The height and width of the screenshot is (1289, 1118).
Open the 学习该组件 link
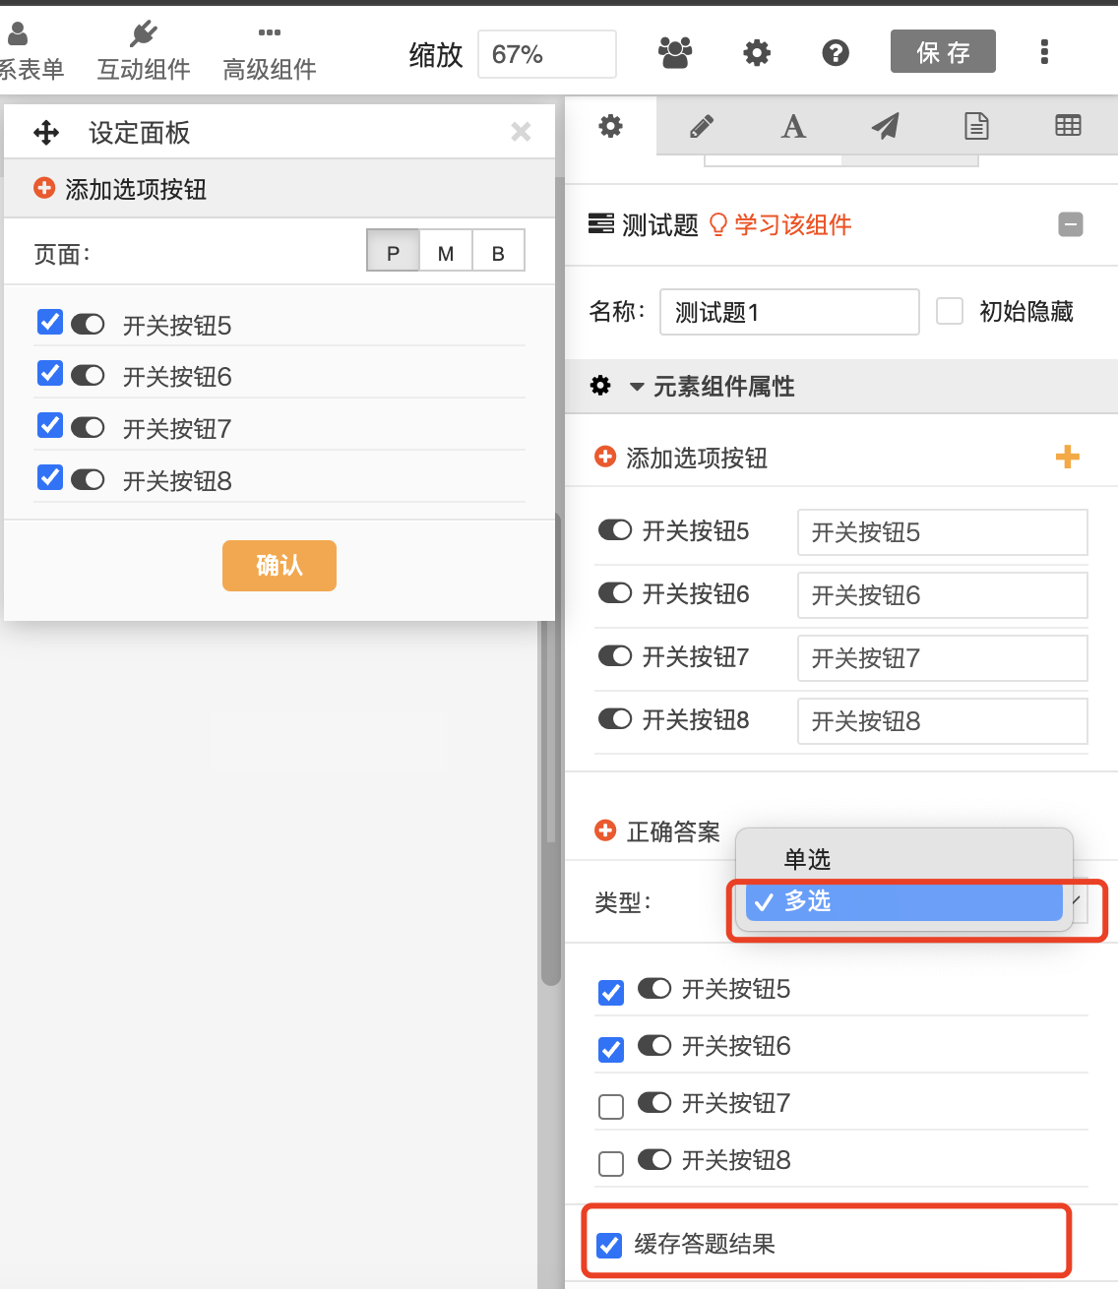[x=792, y=224]
